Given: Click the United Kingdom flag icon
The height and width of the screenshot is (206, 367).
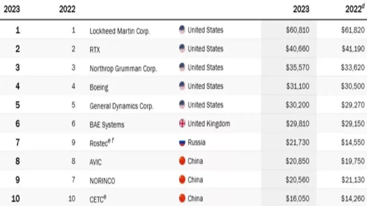Looking at the screenshot, I should [x=182, y=124].
